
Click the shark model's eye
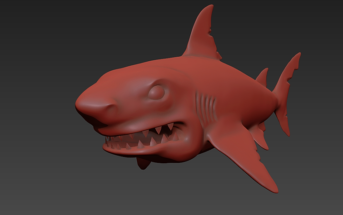[157, 92]
